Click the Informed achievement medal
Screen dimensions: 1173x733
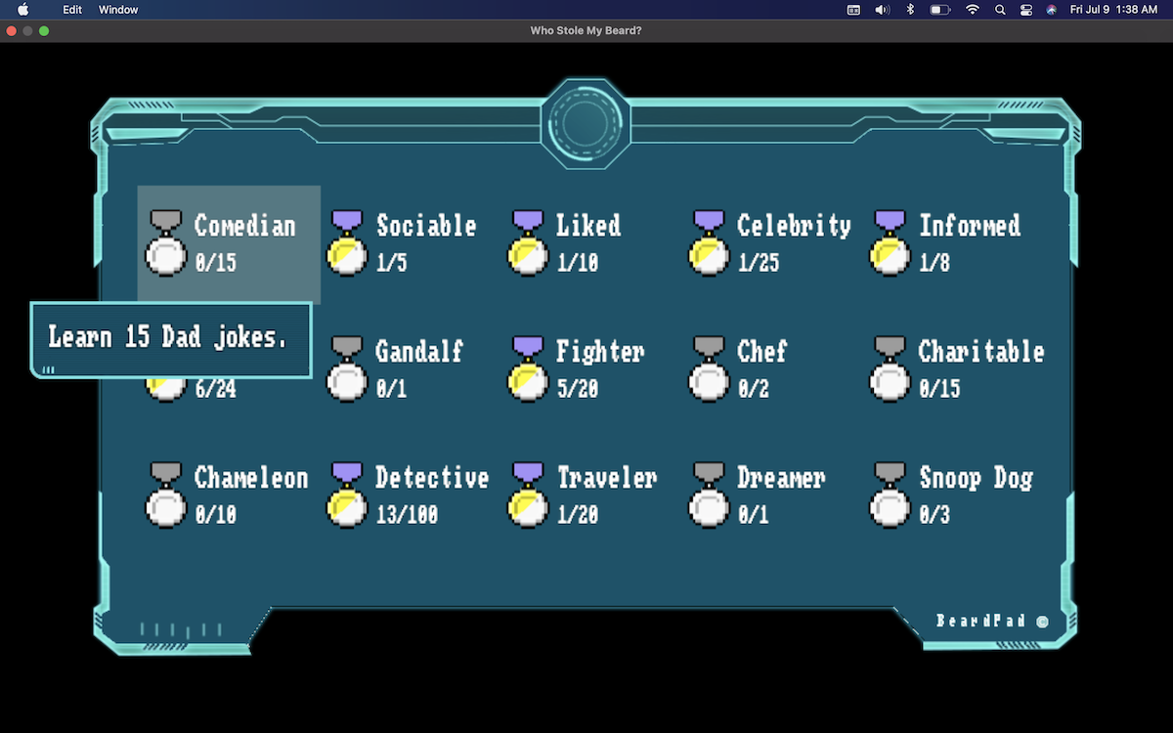[890, 244]
